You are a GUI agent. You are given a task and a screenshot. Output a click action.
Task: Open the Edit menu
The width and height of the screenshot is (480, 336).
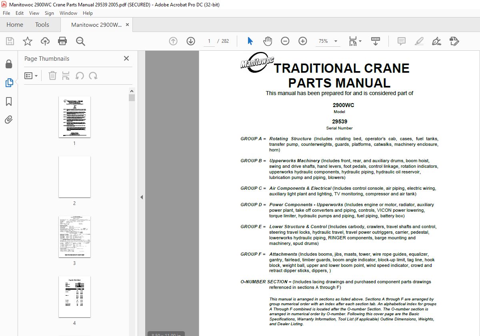[x=20, y=13]
